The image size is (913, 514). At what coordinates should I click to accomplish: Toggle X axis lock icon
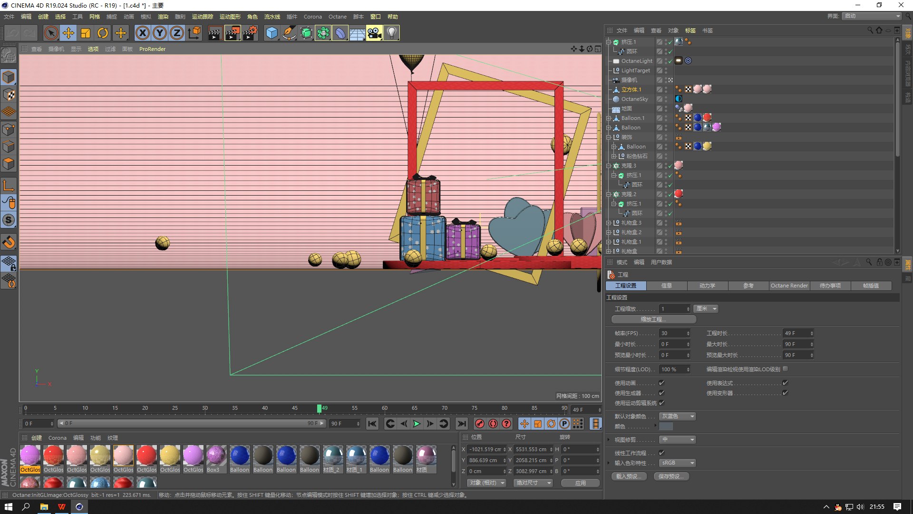[x=142, y=33]
